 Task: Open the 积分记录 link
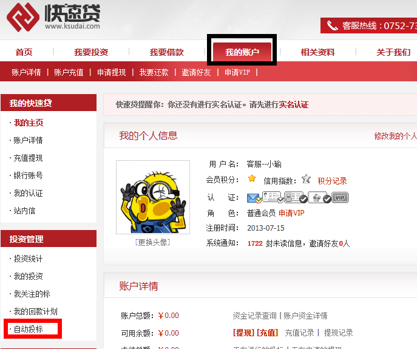click(x=332, y=181)
